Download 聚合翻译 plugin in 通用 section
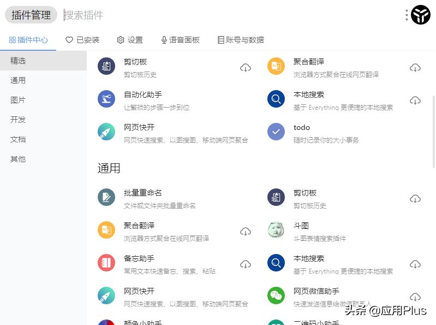The image size is (436, 325). click(x=246, y=232)
